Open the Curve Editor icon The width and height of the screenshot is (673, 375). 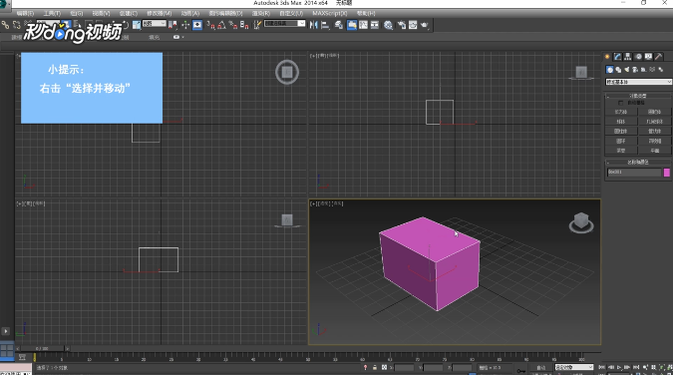[x=363, y=25]
